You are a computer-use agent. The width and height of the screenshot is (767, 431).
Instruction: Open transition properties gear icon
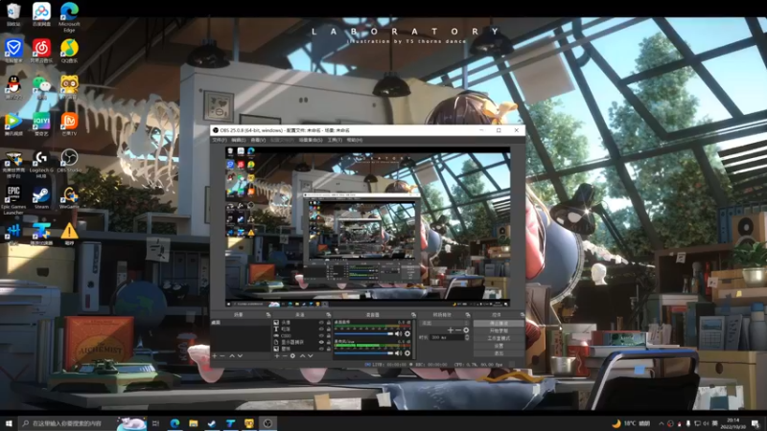466,330
